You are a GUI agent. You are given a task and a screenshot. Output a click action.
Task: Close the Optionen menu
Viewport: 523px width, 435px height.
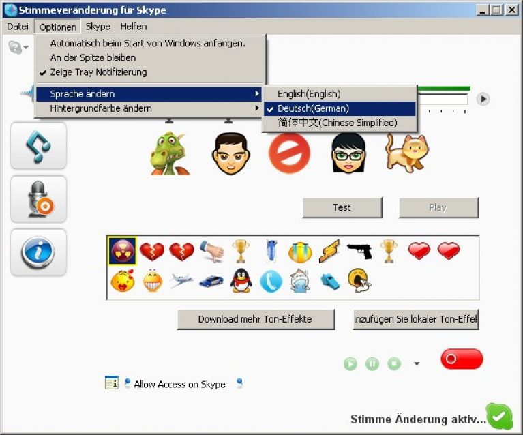click(x=58, y=27)
